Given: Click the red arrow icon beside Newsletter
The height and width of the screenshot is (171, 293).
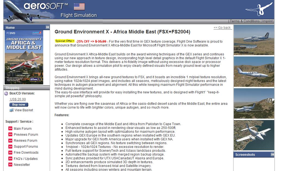Looking at the screenshot, I should click(x=10, y=165).
